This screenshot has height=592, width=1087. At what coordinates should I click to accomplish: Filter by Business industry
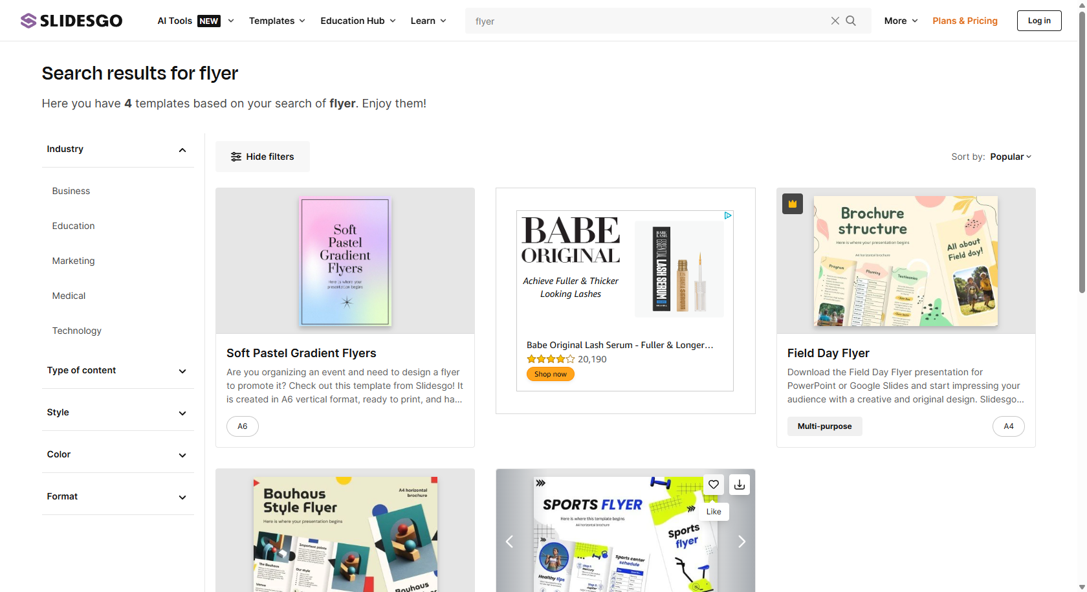pos(71,191)
